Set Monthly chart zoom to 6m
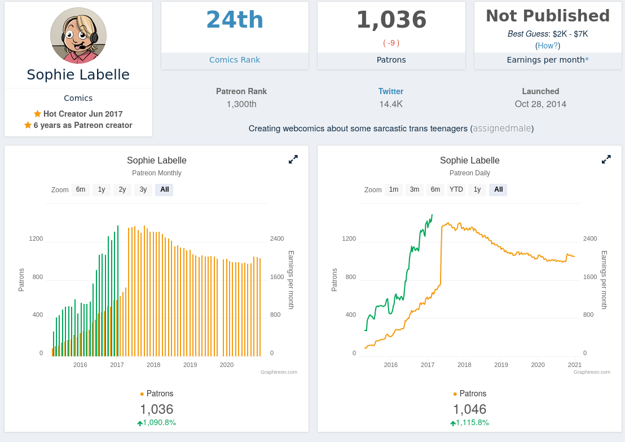This screenshot has height=442, width=625. coord(81,190)
